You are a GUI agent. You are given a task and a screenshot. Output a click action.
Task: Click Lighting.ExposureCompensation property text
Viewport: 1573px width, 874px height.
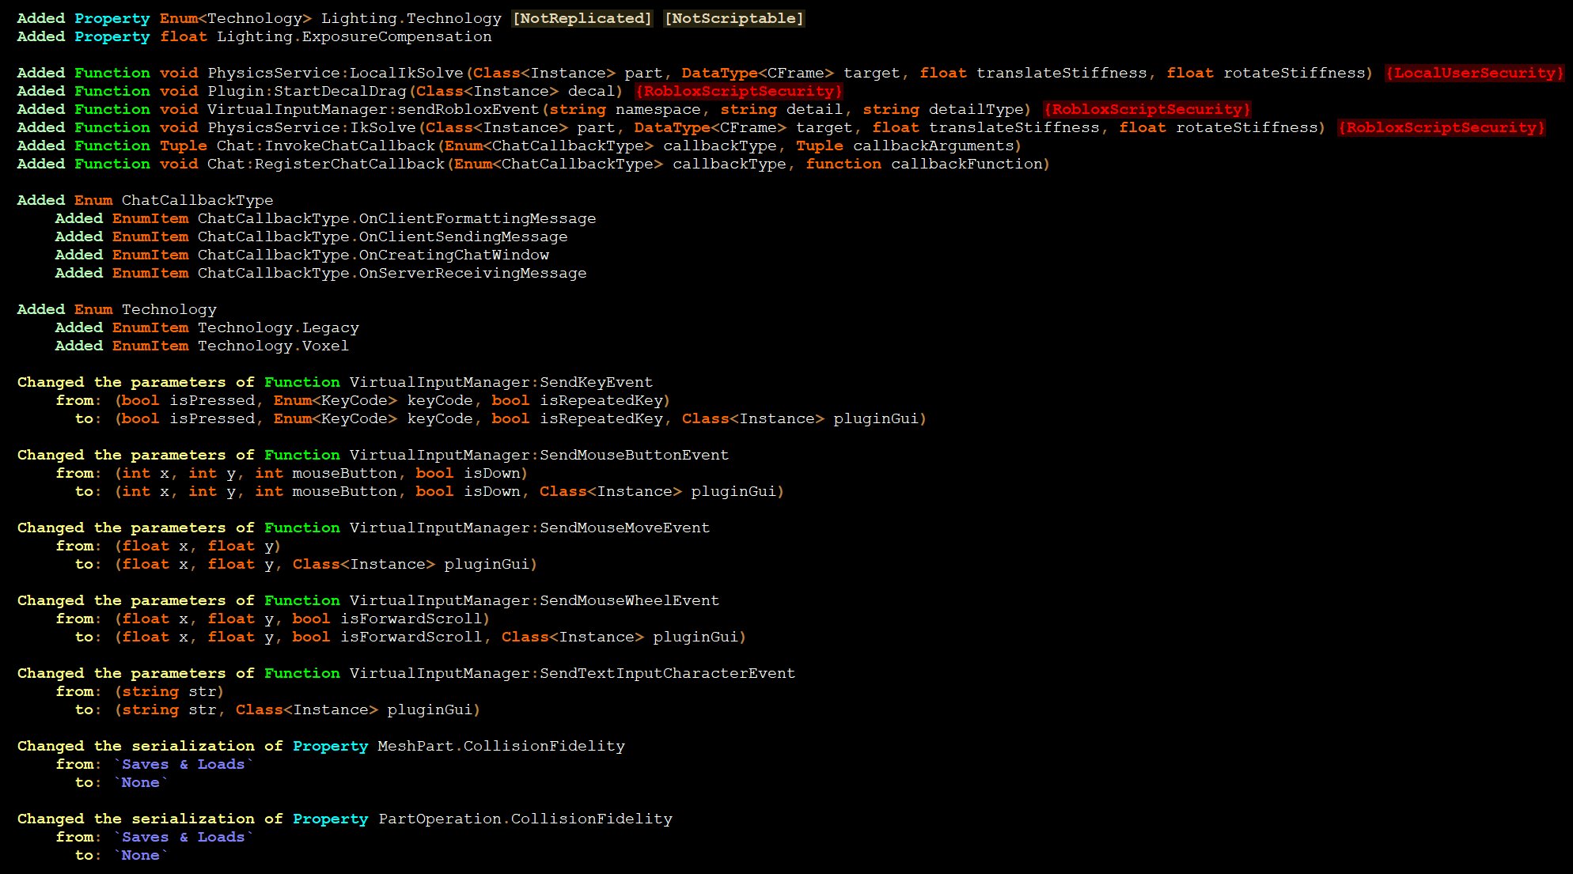coord(354,36)
